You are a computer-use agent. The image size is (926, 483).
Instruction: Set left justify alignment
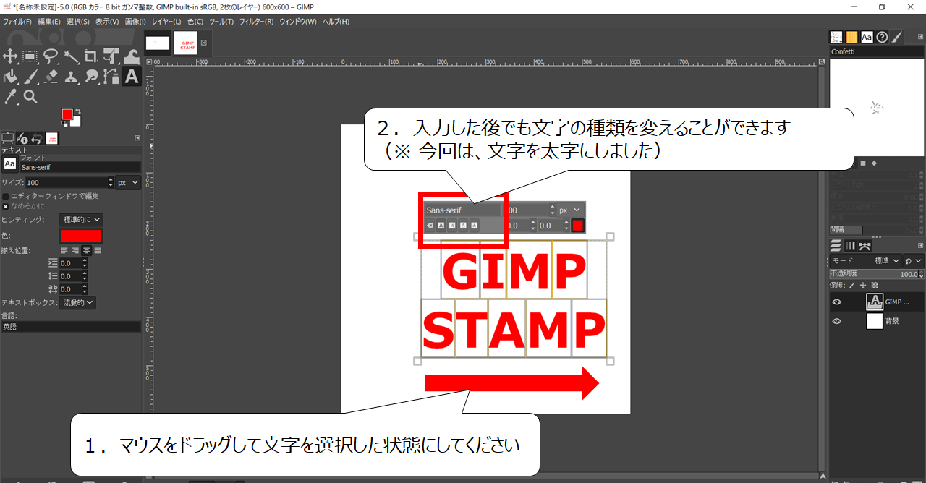(64, 250)
